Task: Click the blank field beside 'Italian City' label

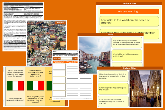Action: [x=66, y=58]
